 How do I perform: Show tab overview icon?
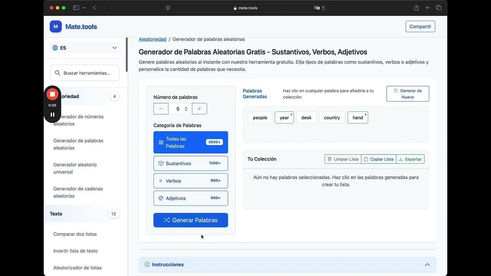tap(439, 8)
